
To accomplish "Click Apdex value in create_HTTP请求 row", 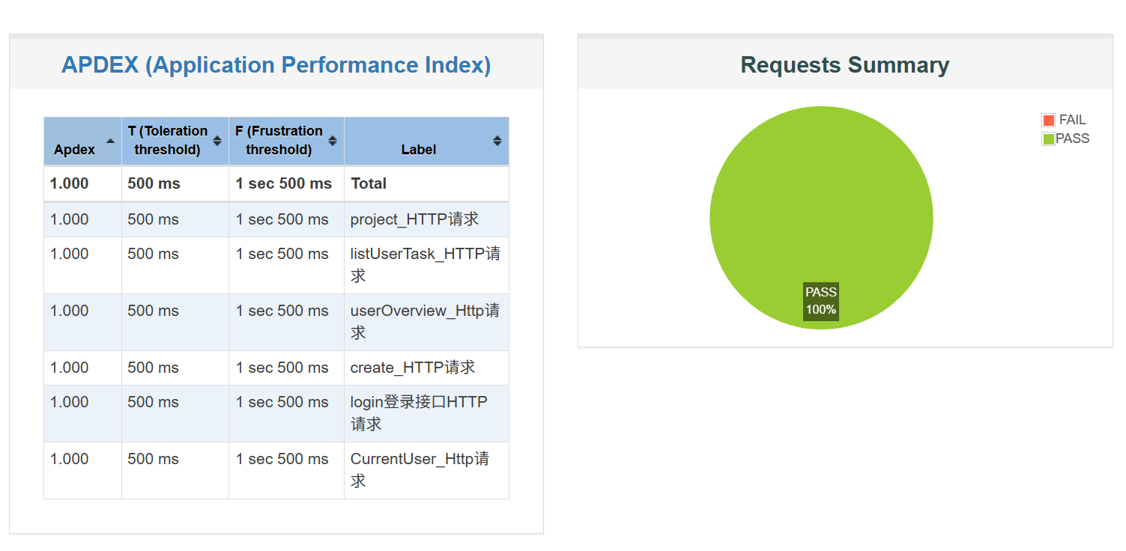I will (x=69, y=368).
